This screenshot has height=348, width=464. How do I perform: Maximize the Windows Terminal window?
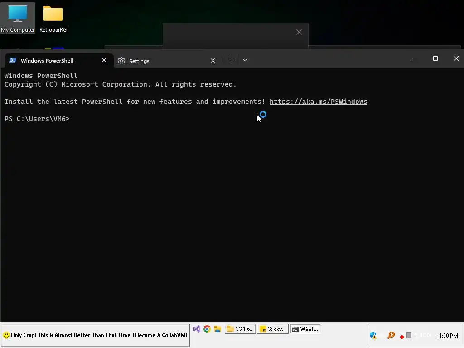pos(435,58)
